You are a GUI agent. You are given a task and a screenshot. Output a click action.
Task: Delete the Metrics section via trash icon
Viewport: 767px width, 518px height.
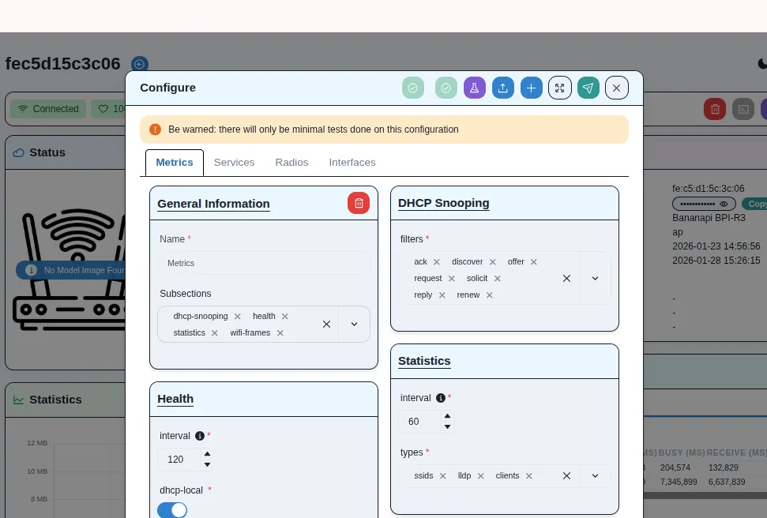point(359,203)
